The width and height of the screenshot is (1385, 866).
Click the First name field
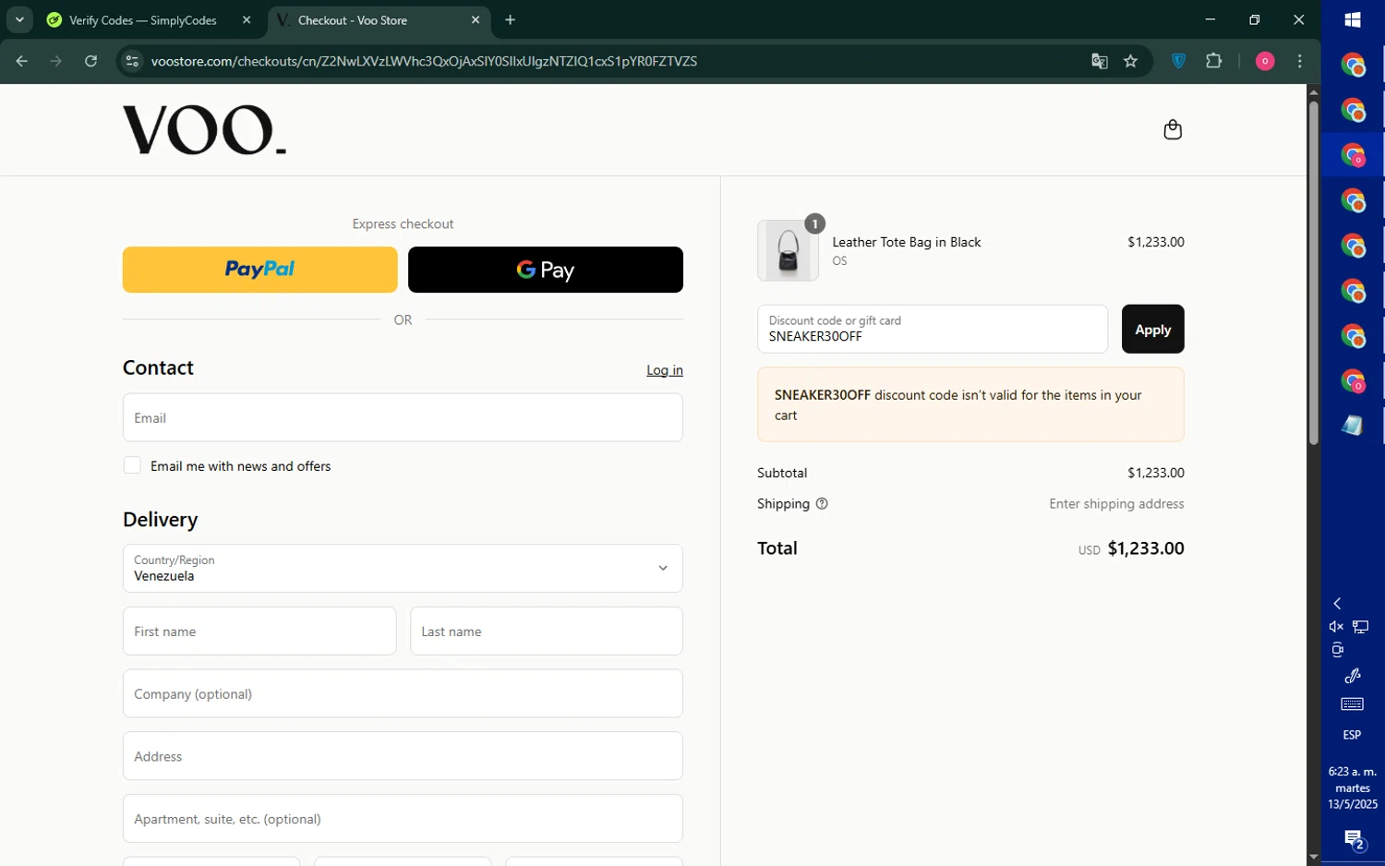tap(259, 631)
